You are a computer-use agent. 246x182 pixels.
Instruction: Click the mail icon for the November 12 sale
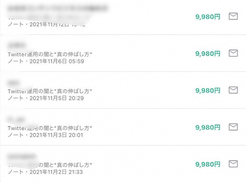[233, 16]
